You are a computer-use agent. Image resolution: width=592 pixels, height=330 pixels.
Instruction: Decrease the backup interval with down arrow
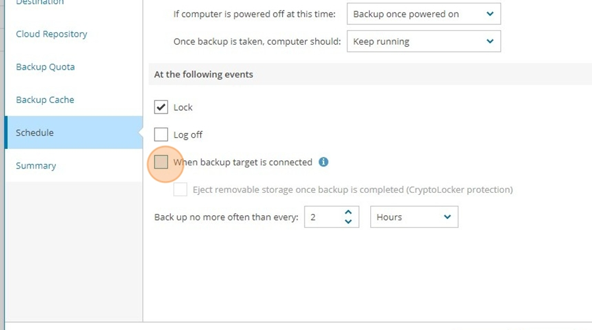coord(348,222)
